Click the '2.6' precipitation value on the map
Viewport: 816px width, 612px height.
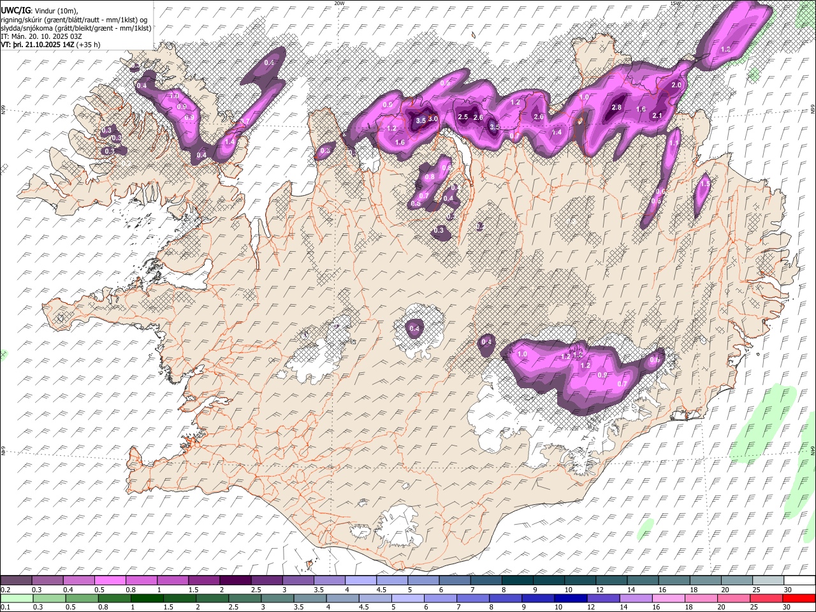478,117
